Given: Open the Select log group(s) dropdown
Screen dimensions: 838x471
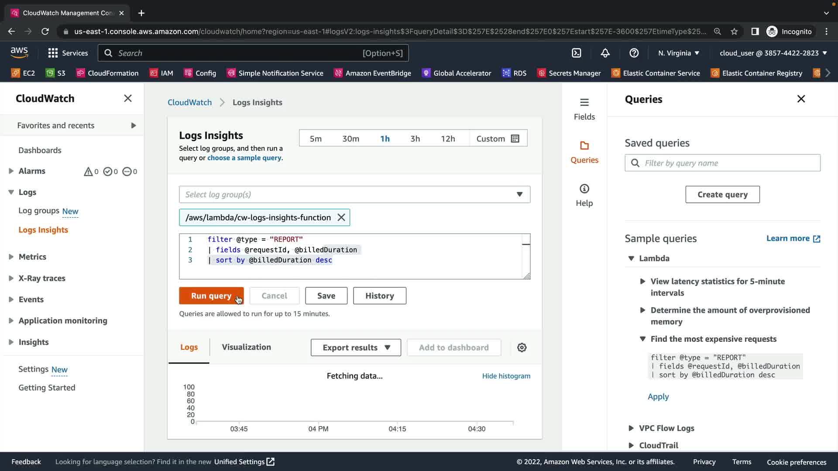Looking at the screenshot, I should pyautogui.click(x=354, y=195).
